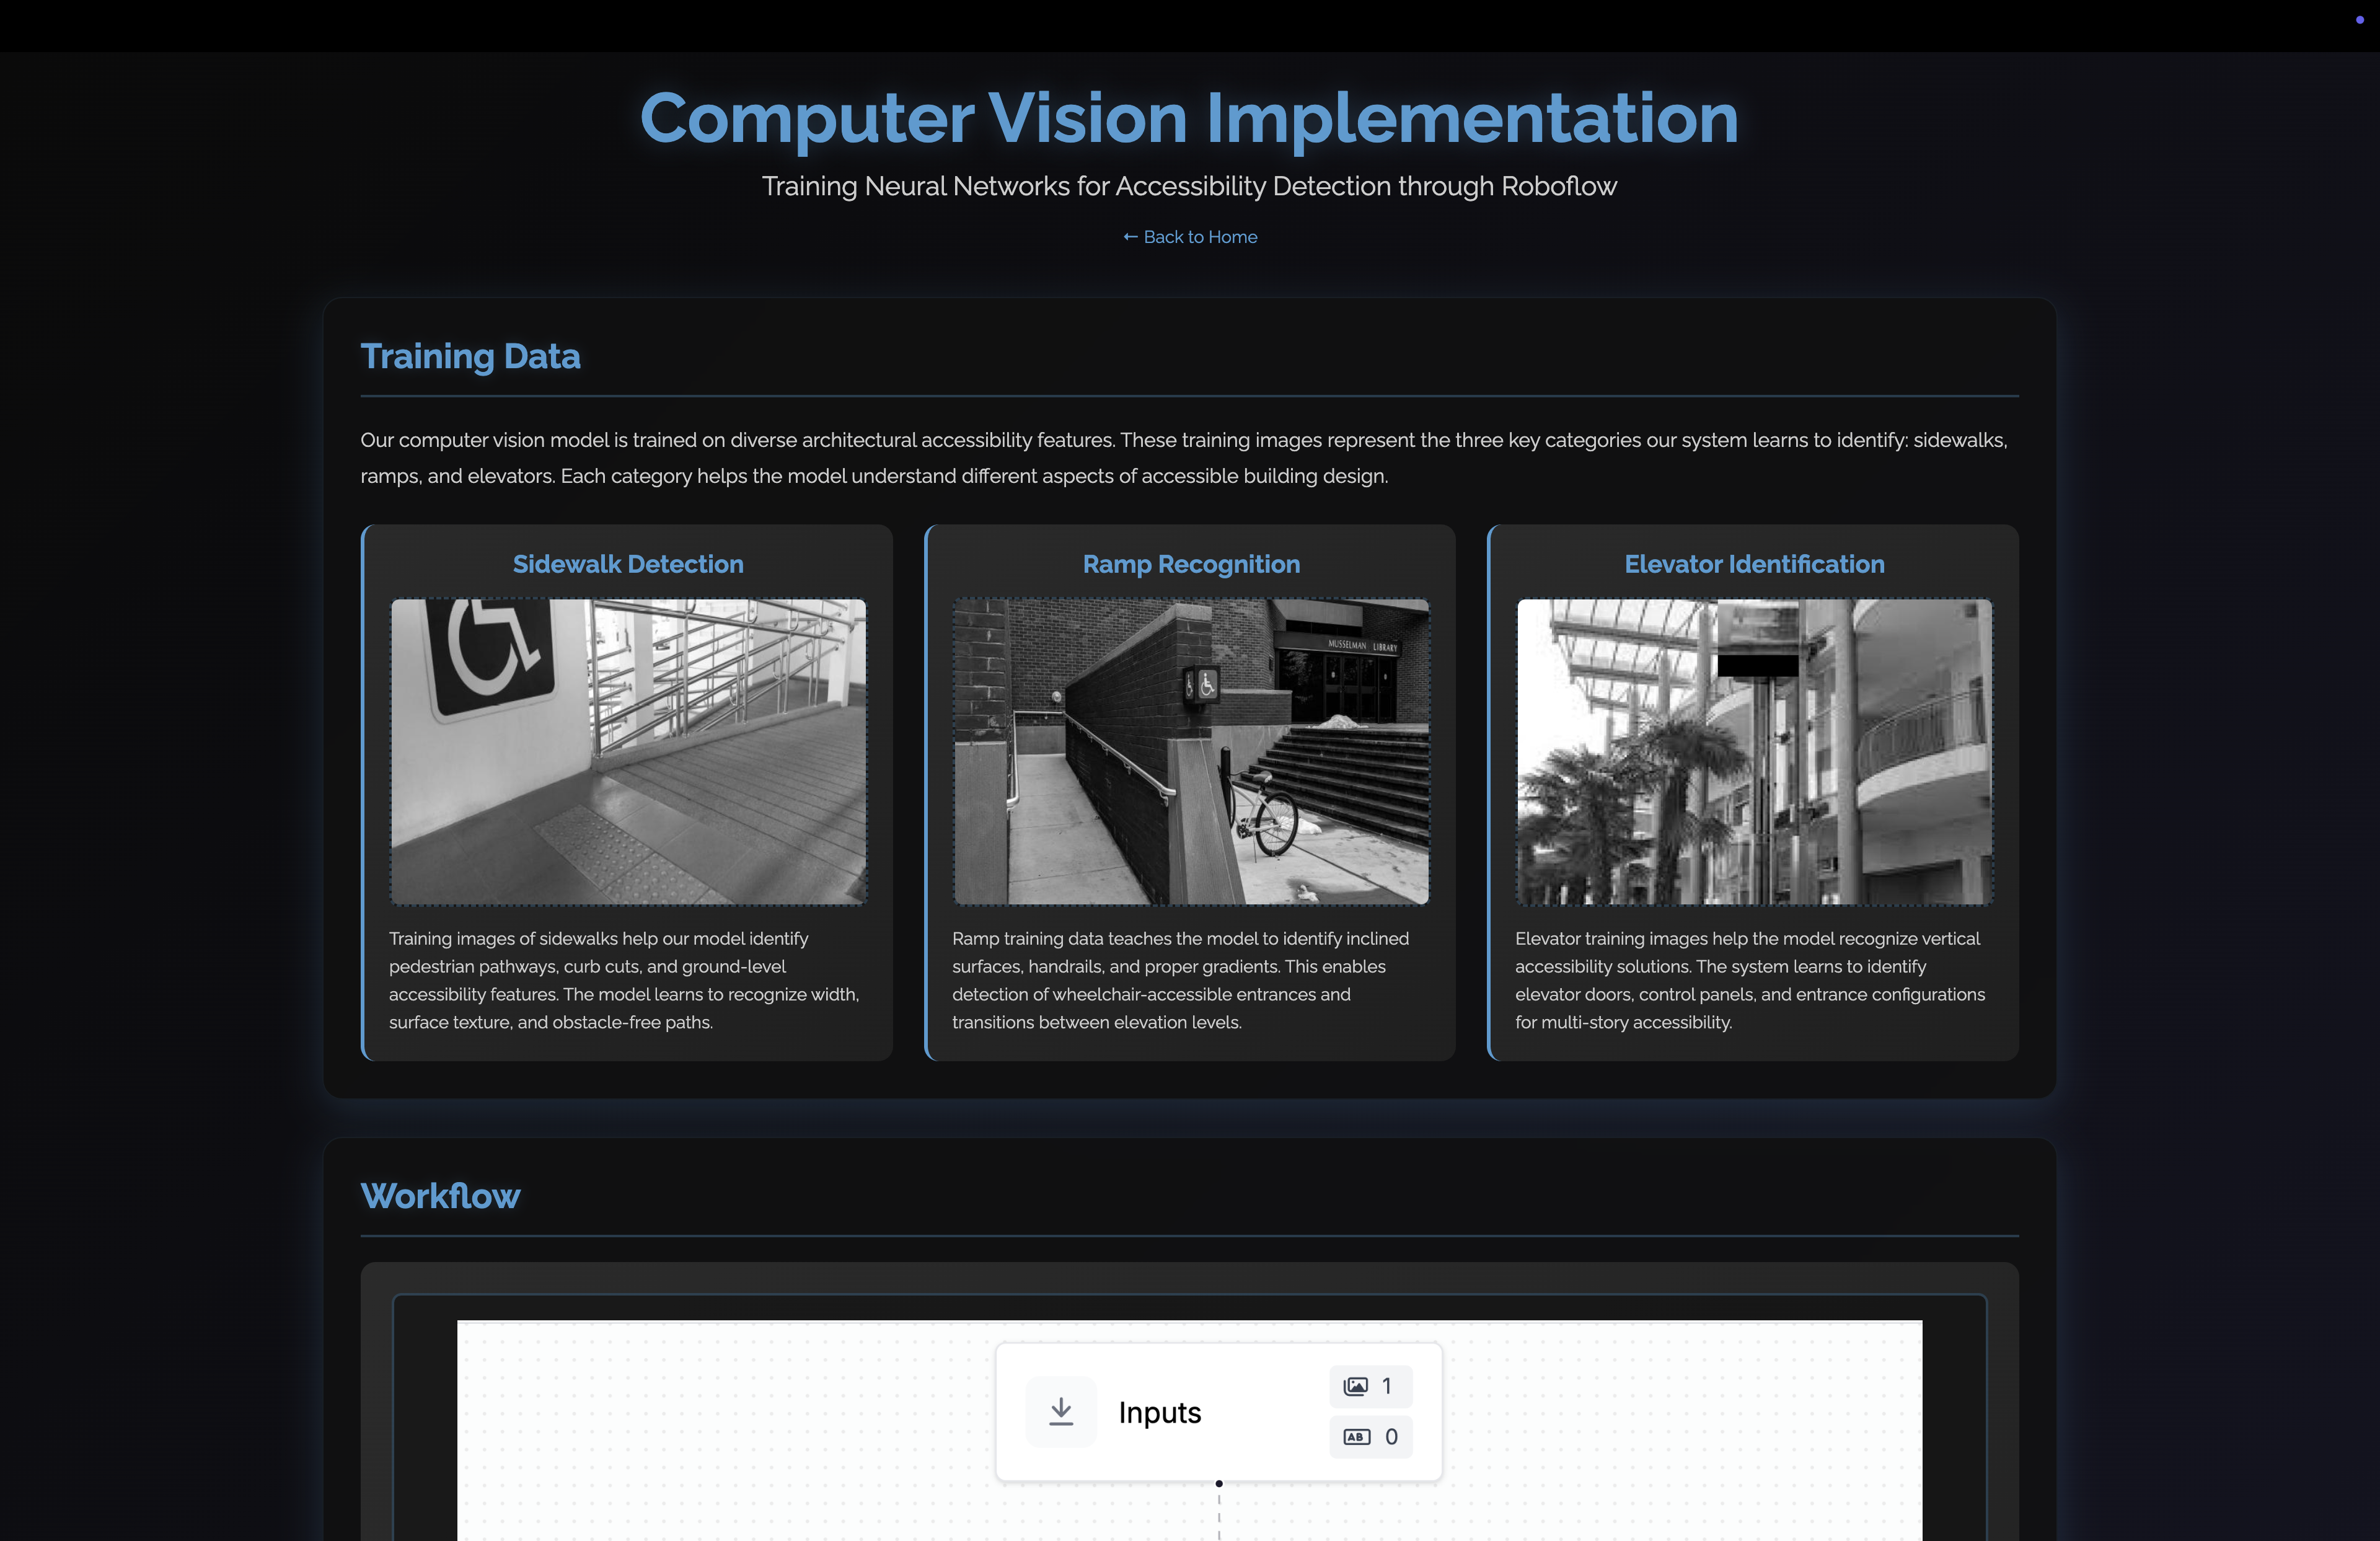The width and height of the screenshot is (2380, 1541).
Task: Click the Computer Vision Implementation page title
Action: click(1189, 118)
